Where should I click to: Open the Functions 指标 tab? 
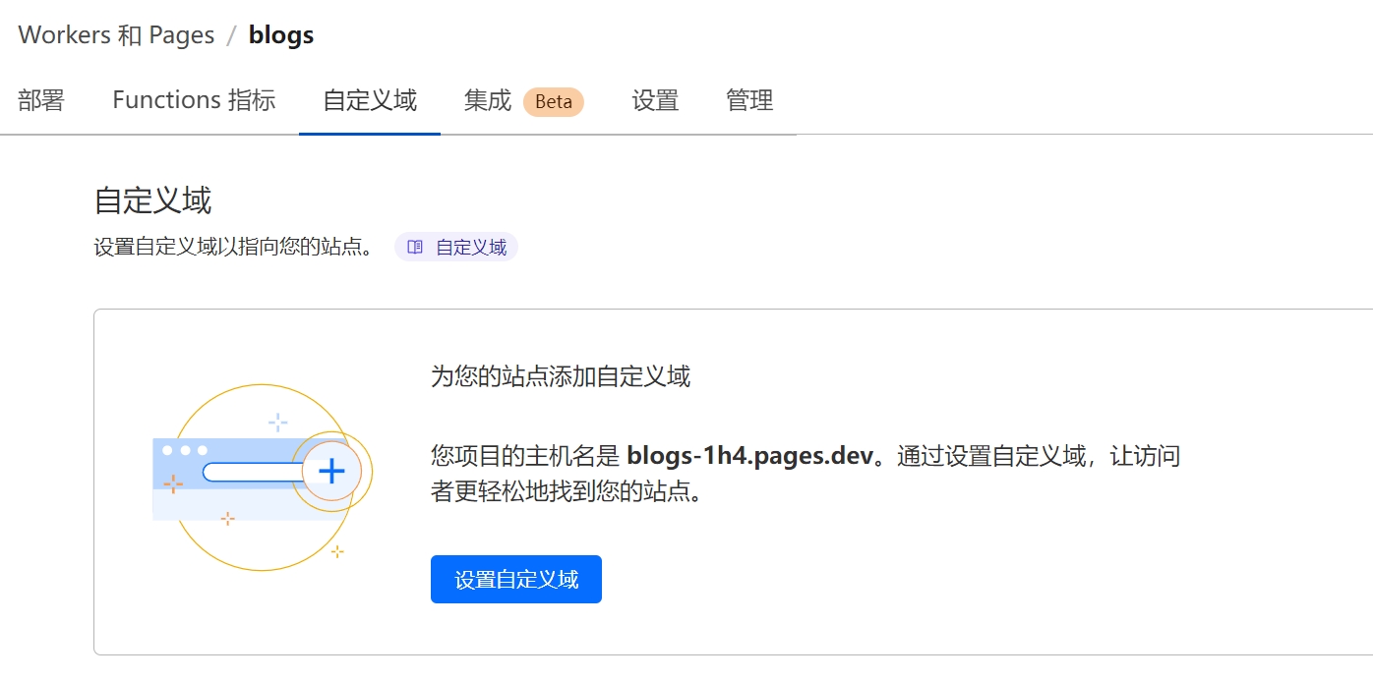pyautogui.click(x=194, y=100)
